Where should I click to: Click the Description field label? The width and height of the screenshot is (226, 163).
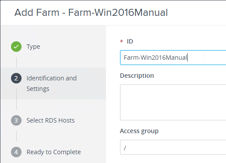(x=137, y=76)
